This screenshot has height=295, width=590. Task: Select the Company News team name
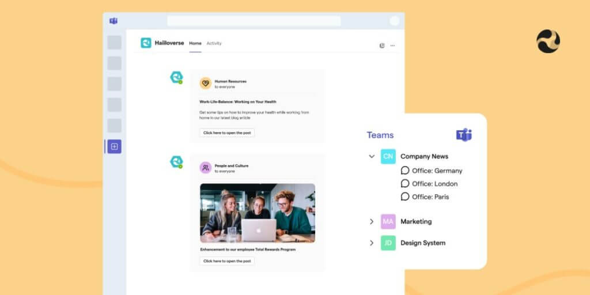(424, 157)
